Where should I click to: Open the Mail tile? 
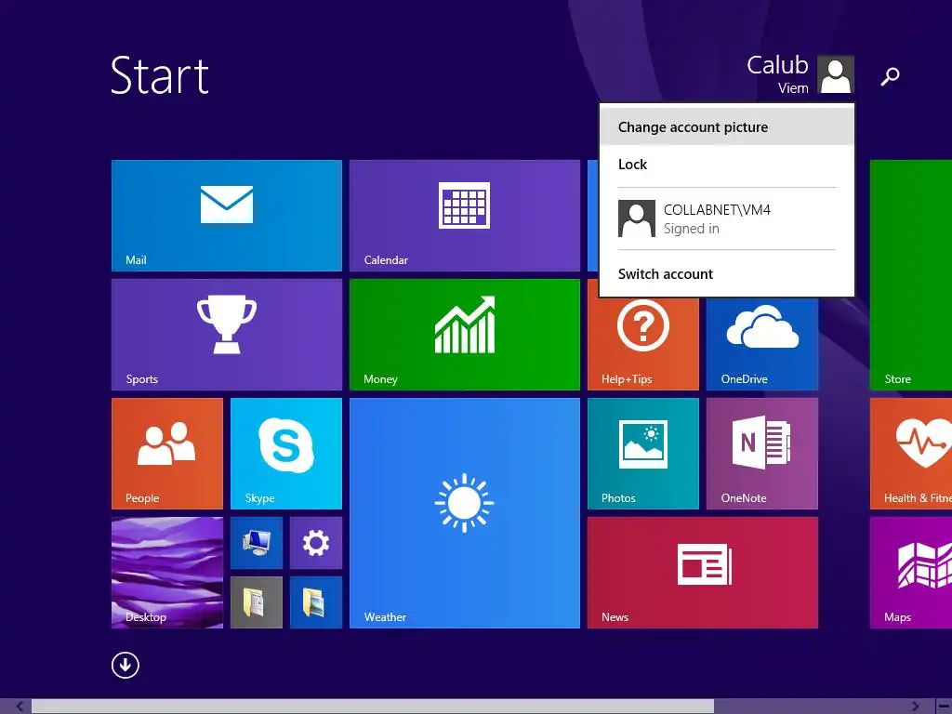tap(227, 216)
